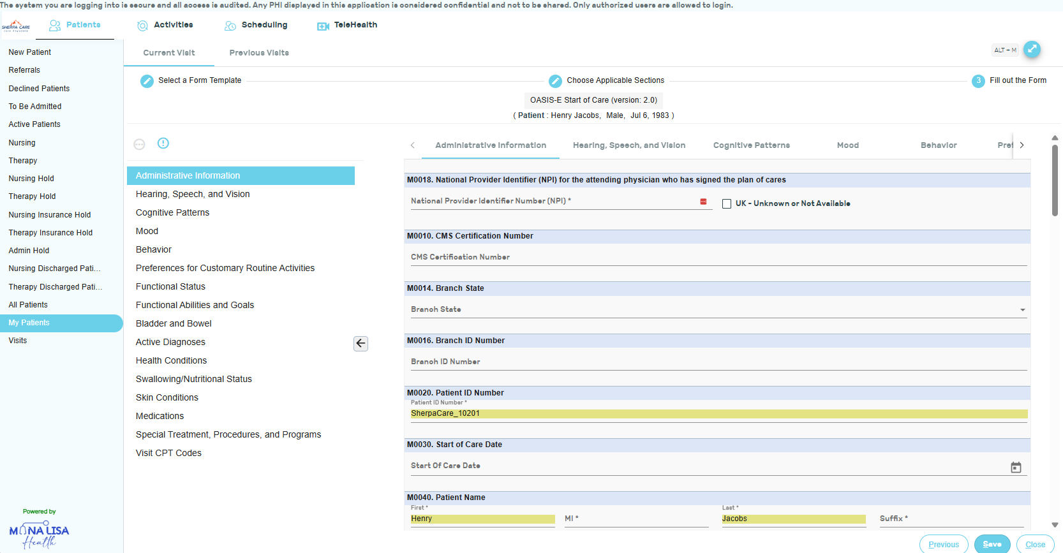The image size is (1063, 553).
Task: Click the Previous button
Action: [x=944, y=544]
